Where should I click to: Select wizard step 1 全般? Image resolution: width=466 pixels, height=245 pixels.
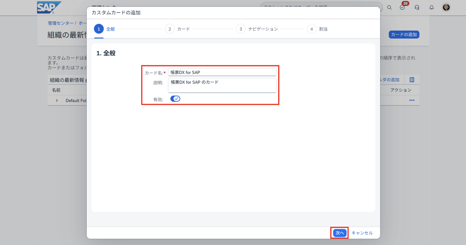[99, 29]
